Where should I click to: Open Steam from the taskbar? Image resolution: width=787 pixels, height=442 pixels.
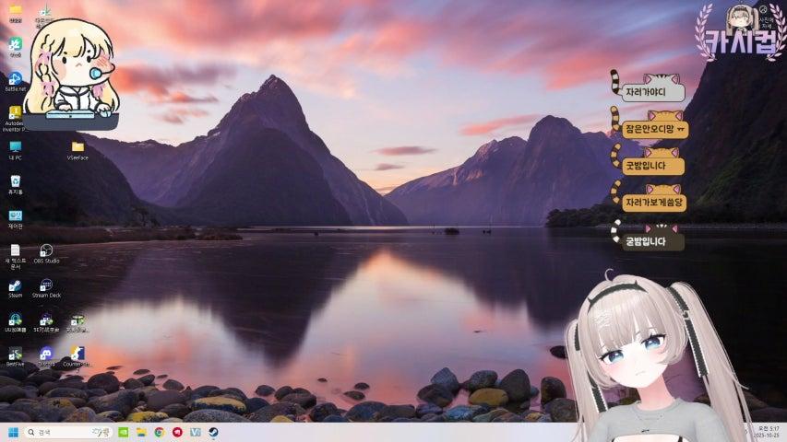pos(212,432)
